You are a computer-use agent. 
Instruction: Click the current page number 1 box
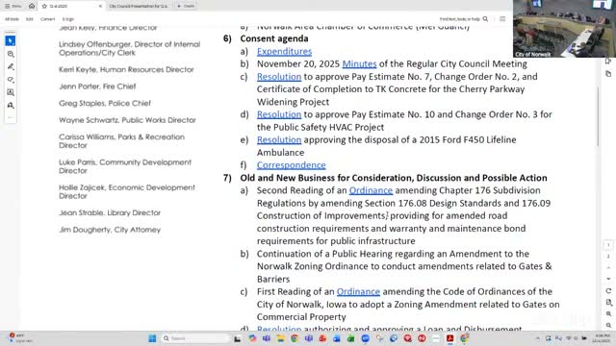(608, 245)
